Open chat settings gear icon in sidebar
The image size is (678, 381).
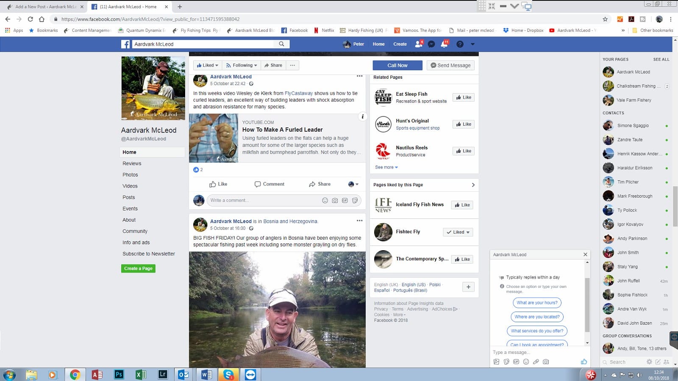click(x=649, y=362)
